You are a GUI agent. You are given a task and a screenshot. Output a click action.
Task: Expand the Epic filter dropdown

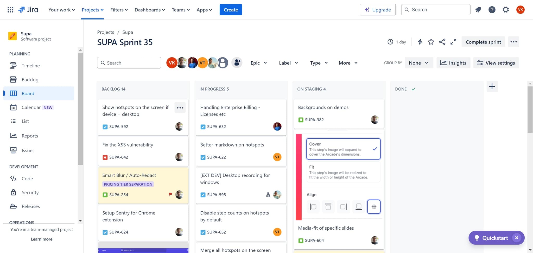(x=259, y=63)
